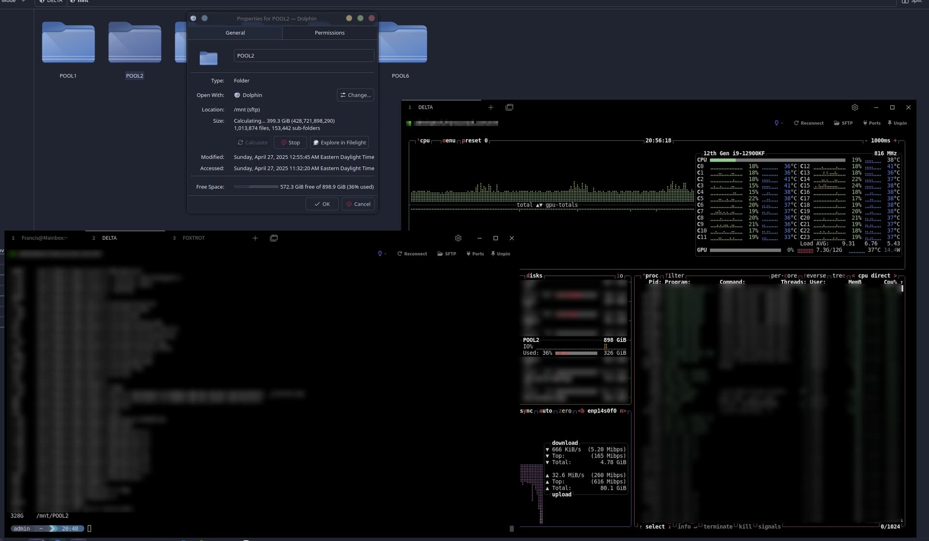This screenshot has height=541, width=929.
Task: Switch to the FOXTROT tab
Action: (x=206, y=238)
